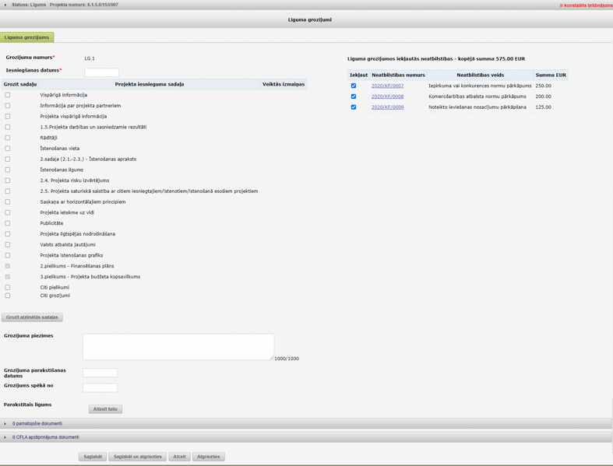Click Saglabāt un atgriezties button
The image size is (613, 466).
138,457
